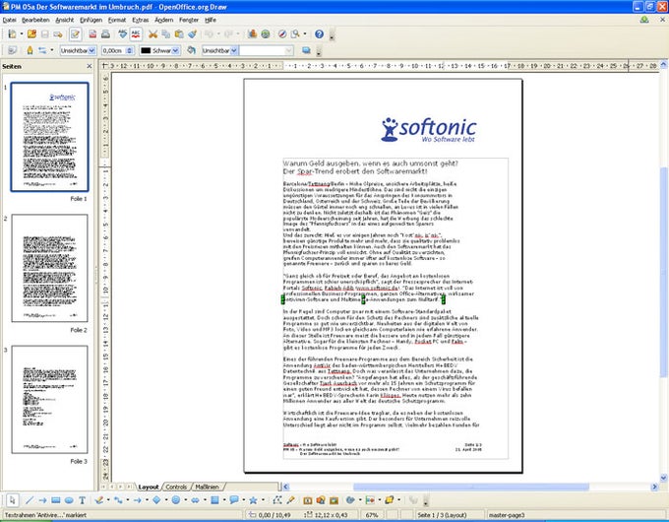This screenshot has height=522, width=669.
Task: Open the Zoom tool dropdown arrow
Action: point(305,34)
